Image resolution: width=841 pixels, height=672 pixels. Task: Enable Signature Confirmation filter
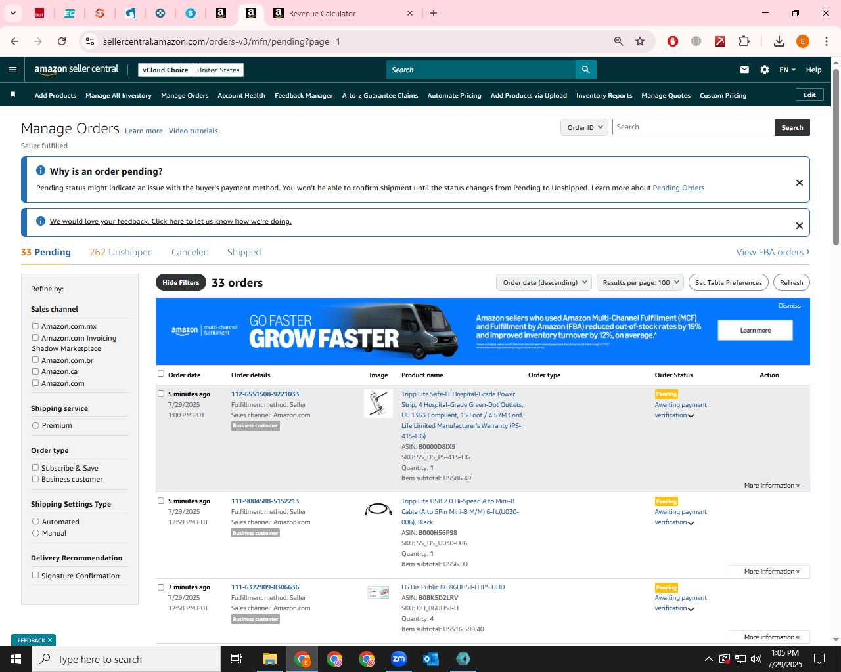(x=35, y=575)
